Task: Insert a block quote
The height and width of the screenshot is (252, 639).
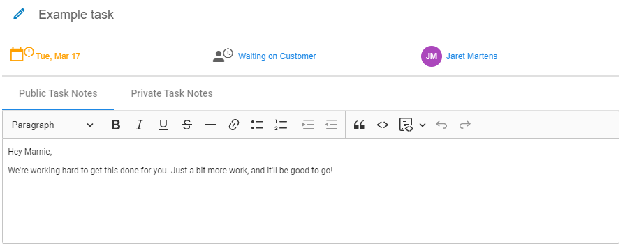Action: [x=359, y=125]
